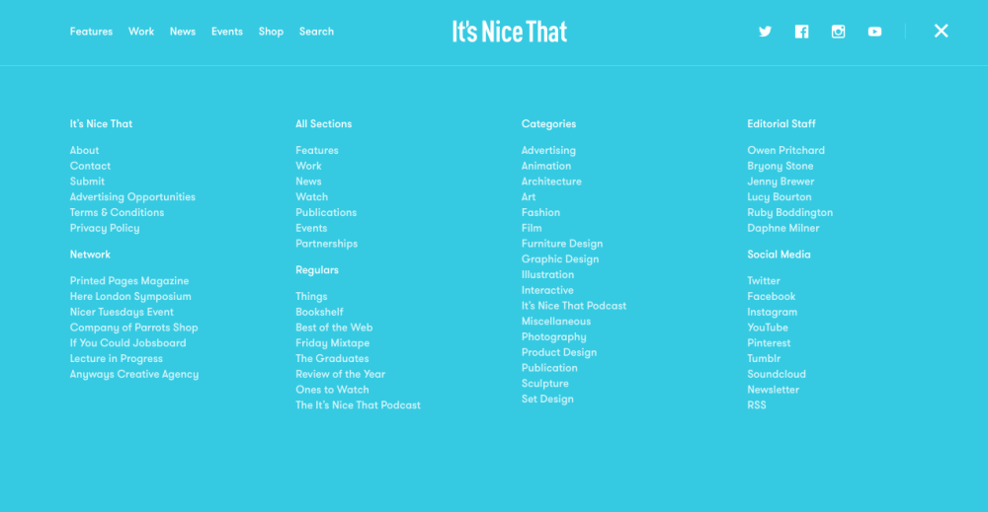The width and height of the screenshot is (988, 512).
Task: Select the Set Design category
Action: point(547,399)
